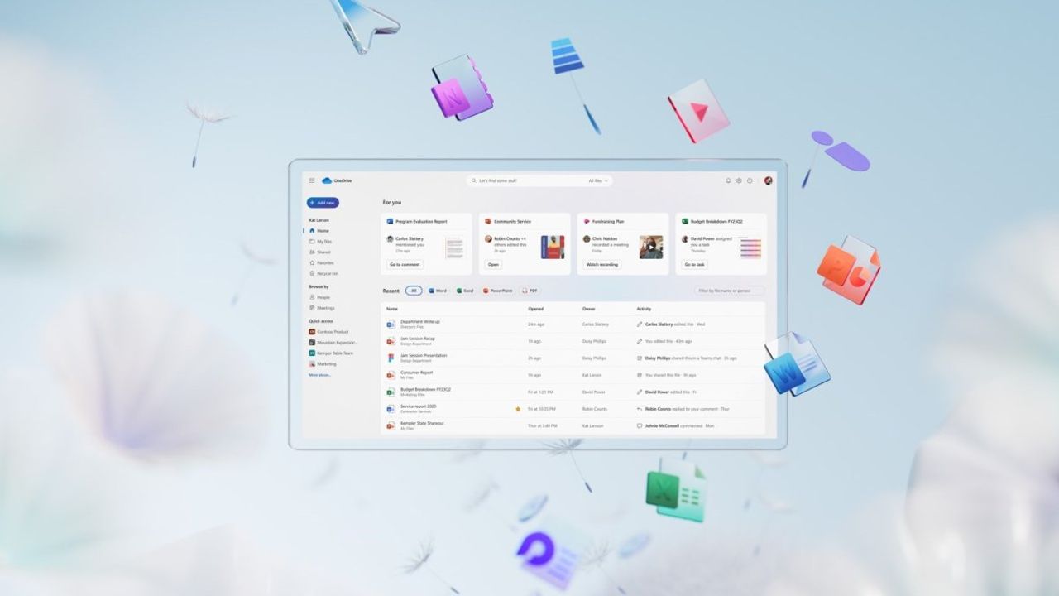
Task: Open the notifications bell
Action: (728, 180)
